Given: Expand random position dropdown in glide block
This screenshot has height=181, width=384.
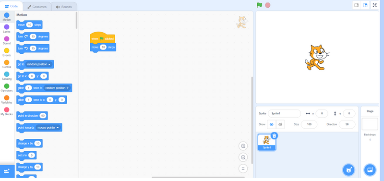Looking at the screenshot, I should point(57,88).
